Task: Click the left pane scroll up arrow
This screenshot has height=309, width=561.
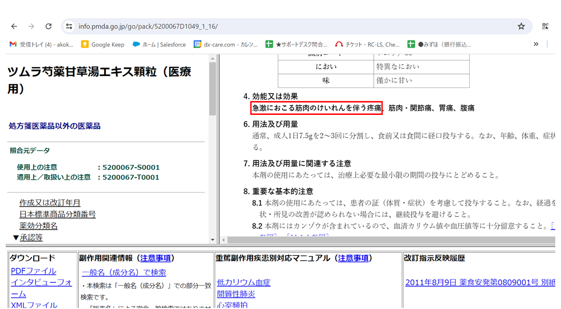Action: click(213, 58)
